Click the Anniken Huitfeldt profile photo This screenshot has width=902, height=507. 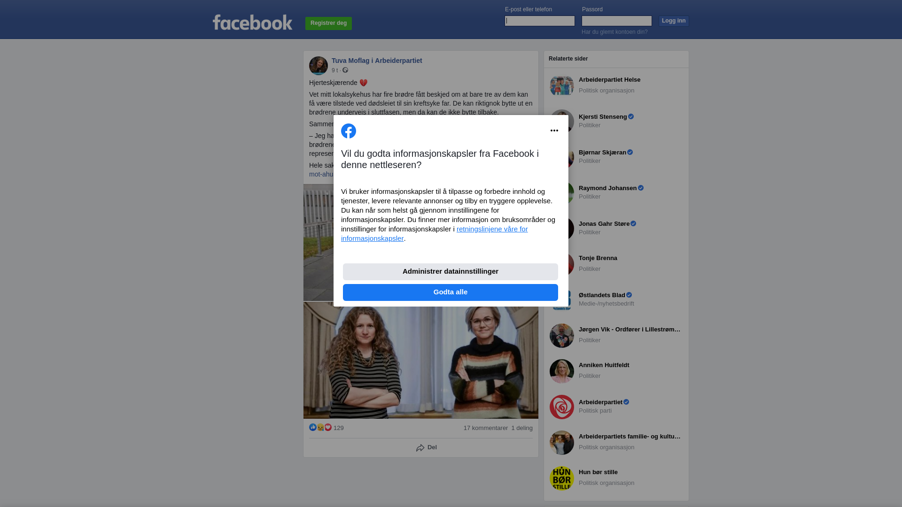[x=562, y=371]
